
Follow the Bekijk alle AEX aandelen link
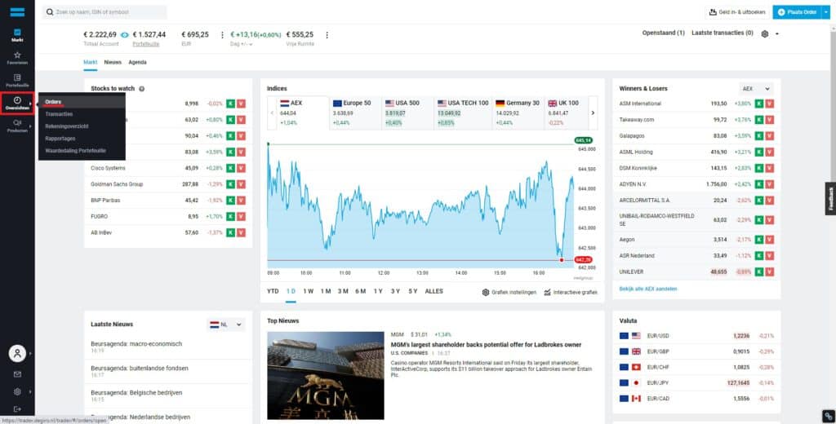tap(647, 289)
